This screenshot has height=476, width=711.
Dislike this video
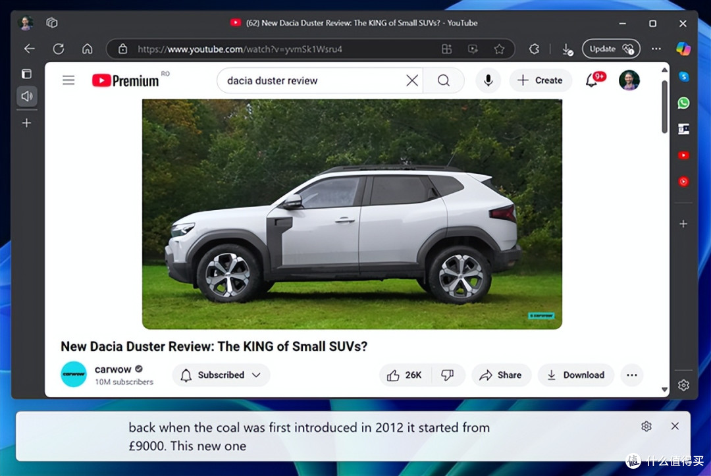(x=448, y=375)
